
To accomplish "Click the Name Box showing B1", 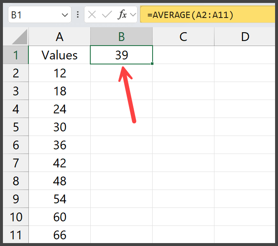I will coord(40,15).
